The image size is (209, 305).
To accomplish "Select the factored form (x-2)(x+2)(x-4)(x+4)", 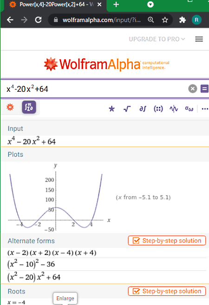I will click(52, 253).
